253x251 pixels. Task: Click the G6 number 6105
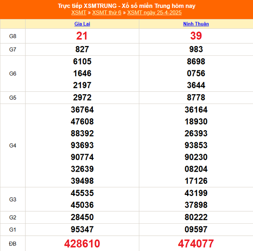pos(82,62)
